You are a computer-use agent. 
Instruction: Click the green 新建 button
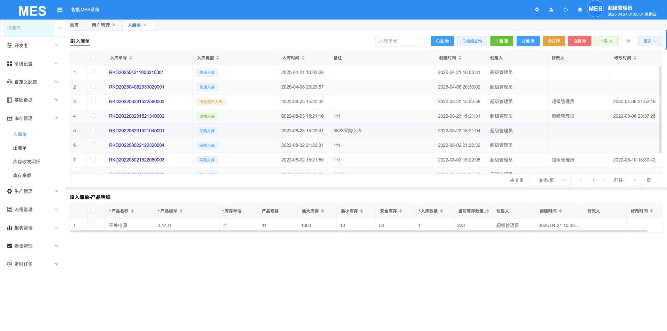click(501, 41)
